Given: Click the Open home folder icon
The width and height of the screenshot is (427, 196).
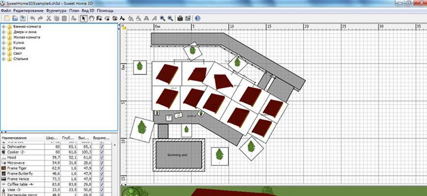Looking at the screenshot, I should 15,18.
